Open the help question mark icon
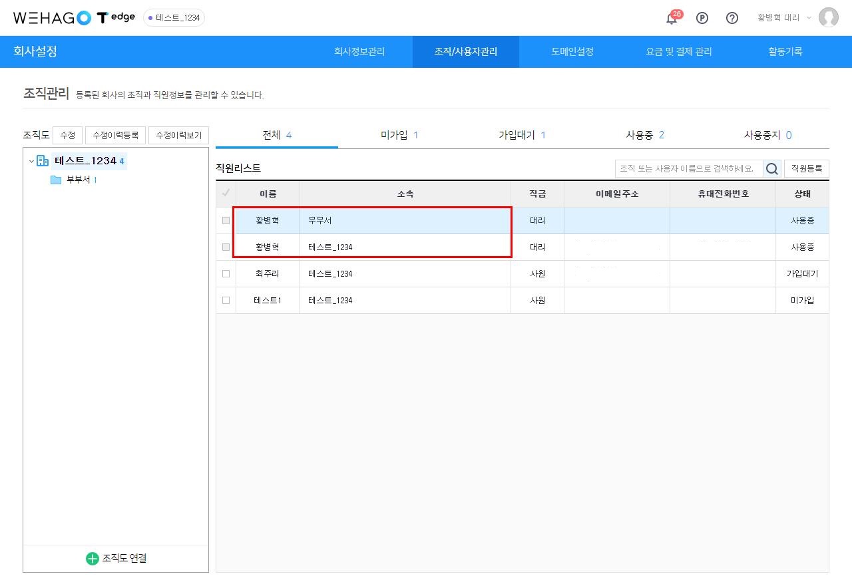 click(x=732, y=18)
